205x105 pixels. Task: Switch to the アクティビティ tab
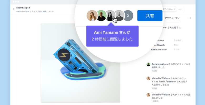(172, 18)
